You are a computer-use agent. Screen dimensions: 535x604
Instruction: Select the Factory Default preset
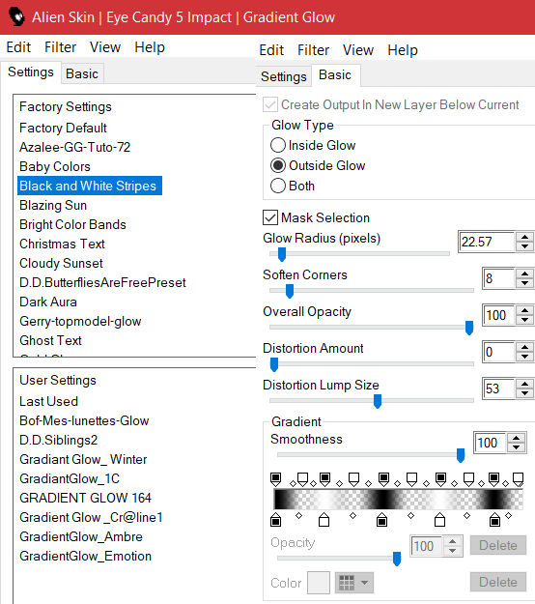63,128
